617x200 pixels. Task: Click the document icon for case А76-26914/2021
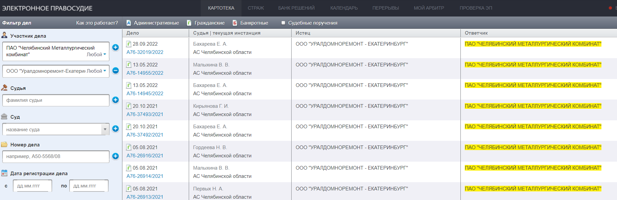[x=129, y=168]
